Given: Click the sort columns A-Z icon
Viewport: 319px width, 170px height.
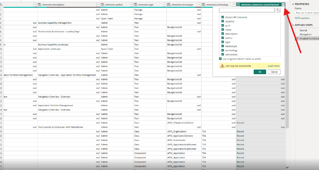Looking at the screenshot, I should (x=278, y=10).
